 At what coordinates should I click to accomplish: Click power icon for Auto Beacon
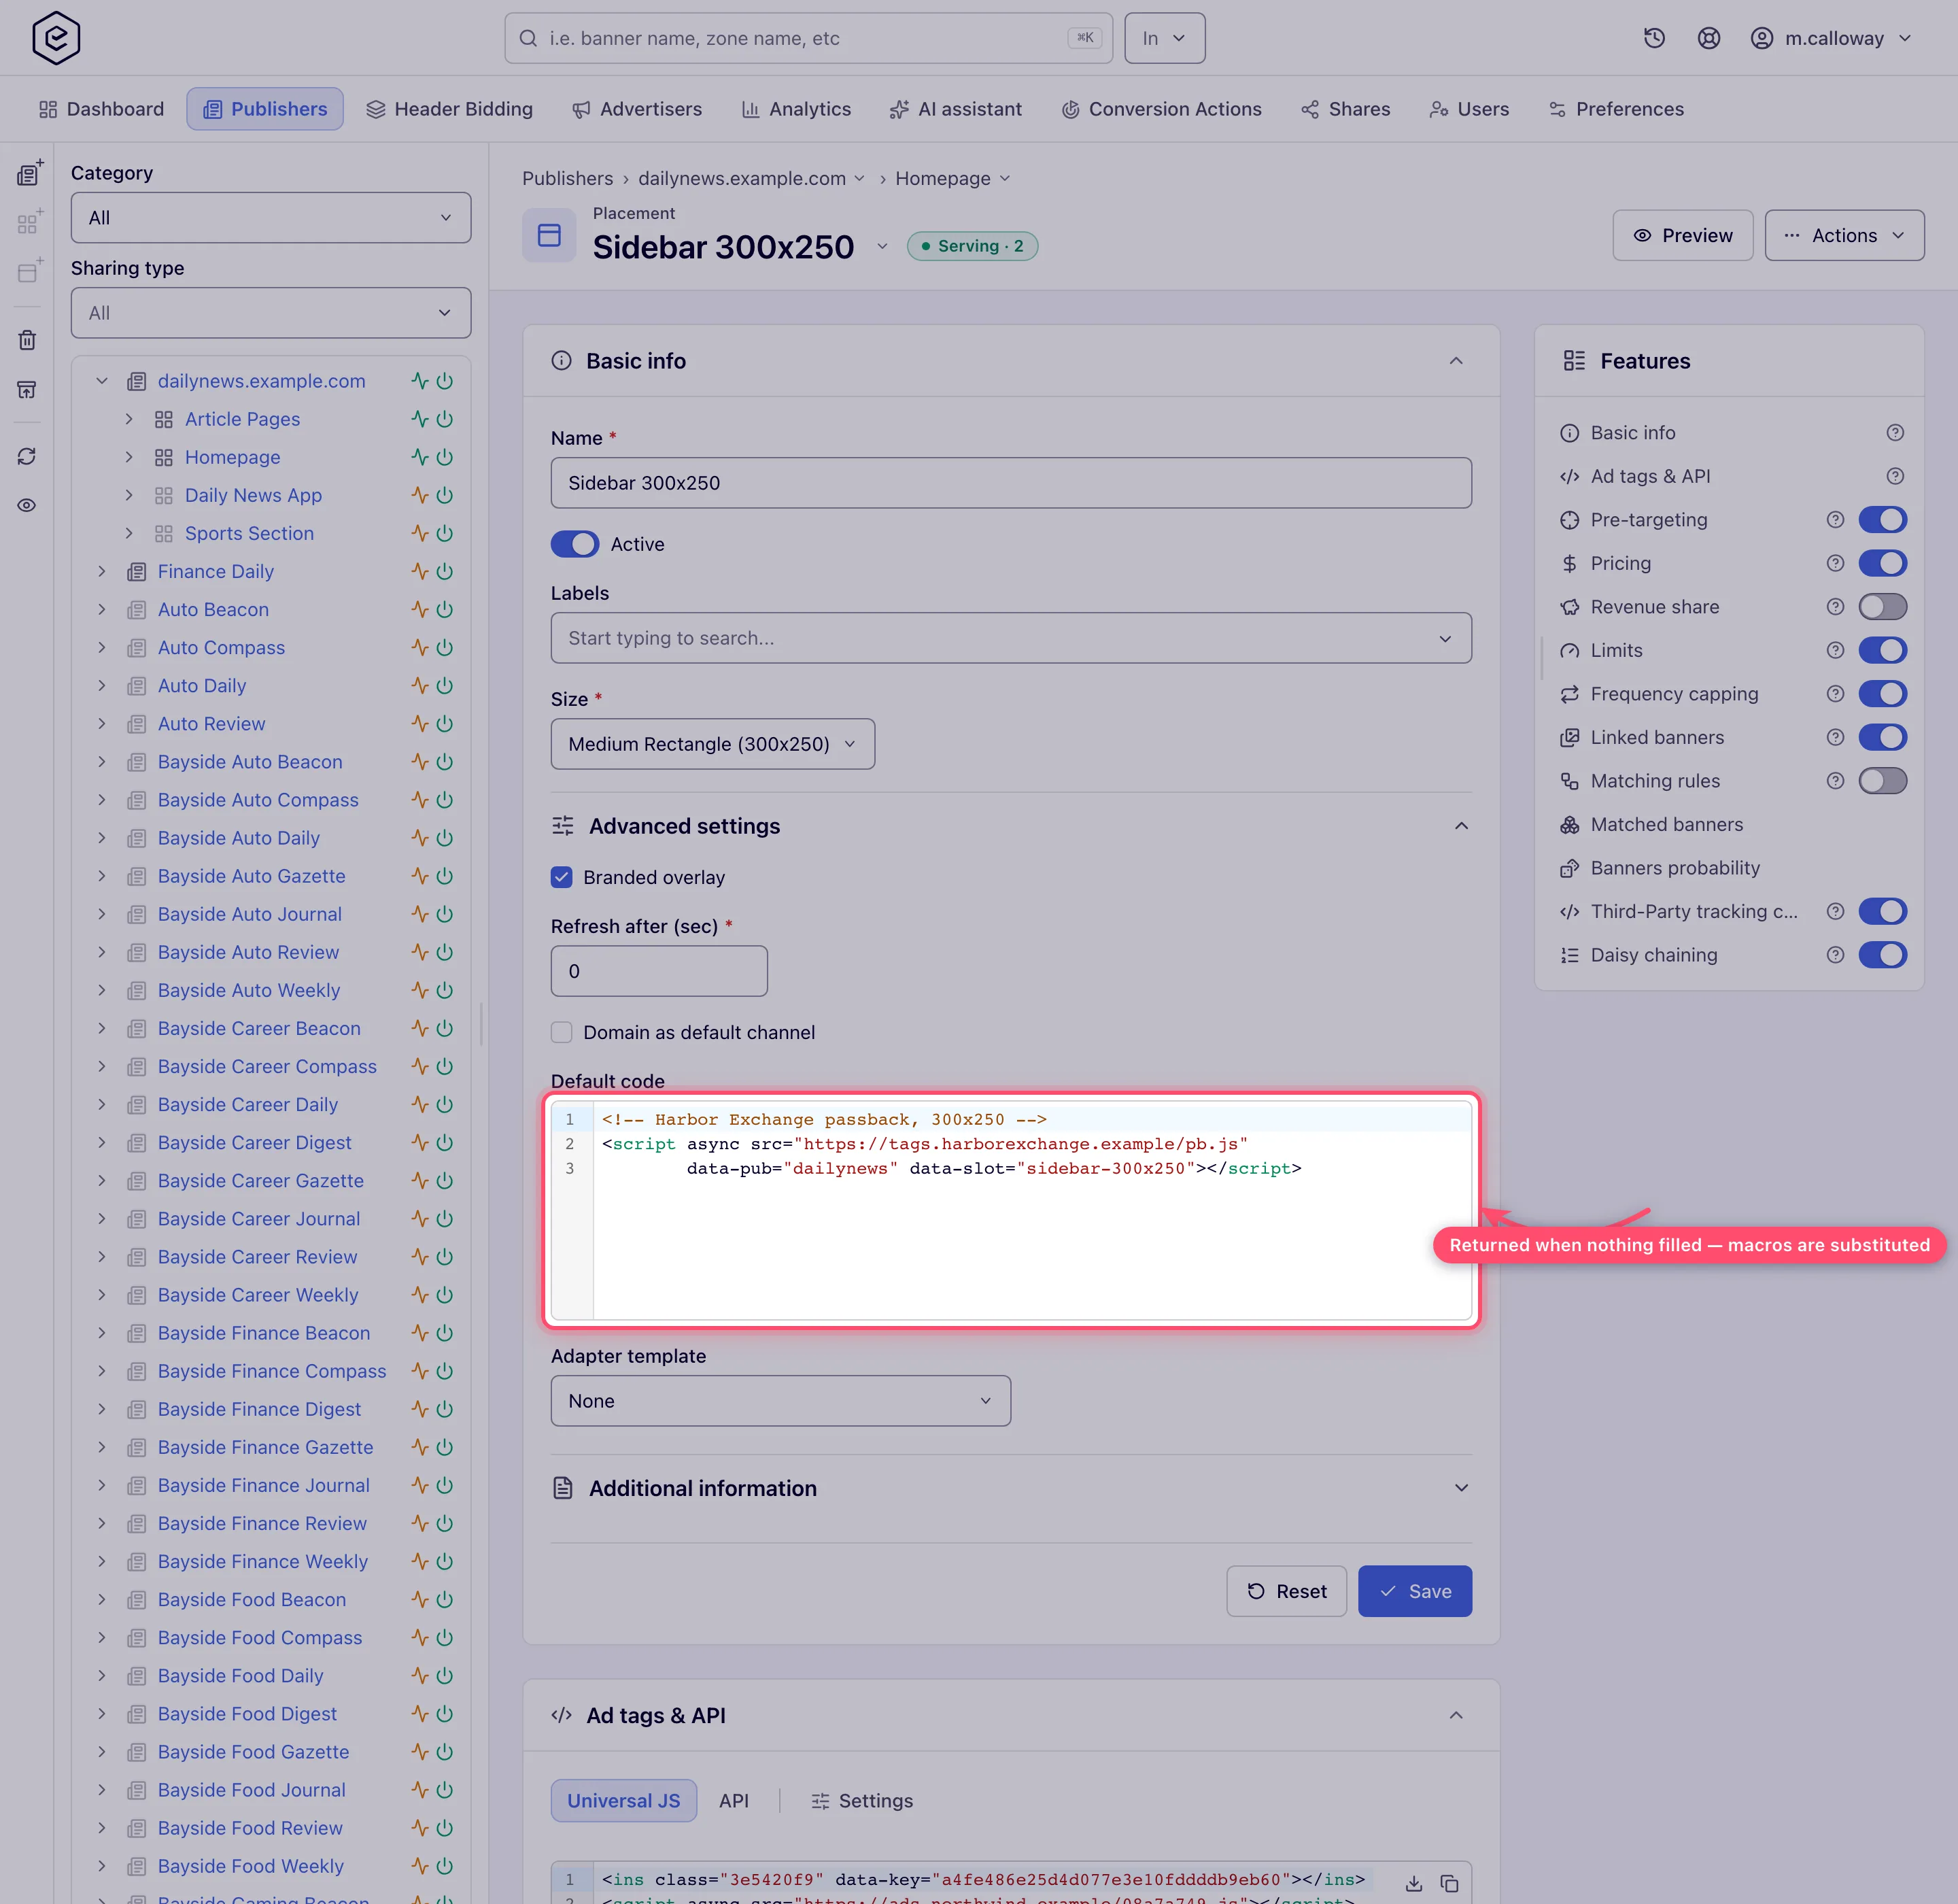point(445,609)
